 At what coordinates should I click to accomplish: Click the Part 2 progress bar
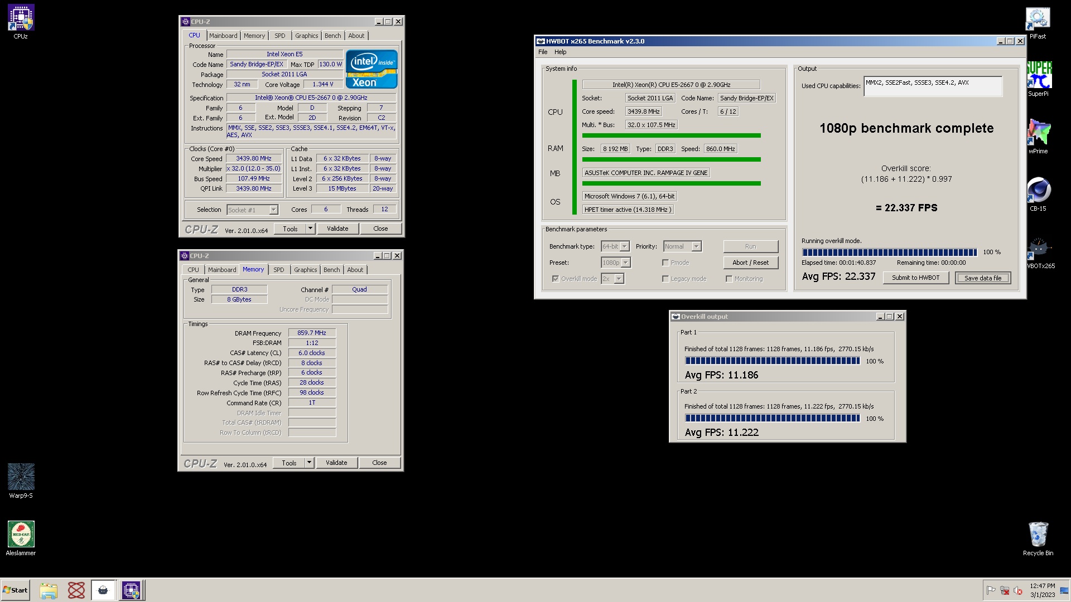pyautogui.click(x=773, y=418)
